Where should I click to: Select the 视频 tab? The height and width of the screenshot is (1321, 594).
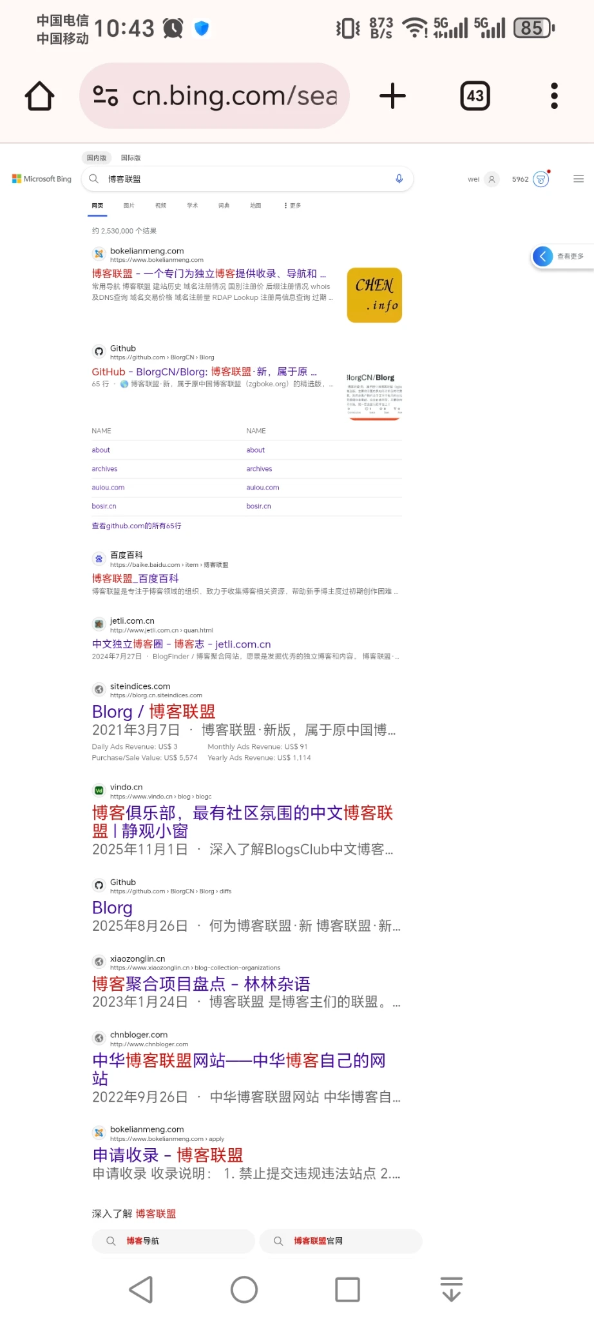click(x=160, y=206)
